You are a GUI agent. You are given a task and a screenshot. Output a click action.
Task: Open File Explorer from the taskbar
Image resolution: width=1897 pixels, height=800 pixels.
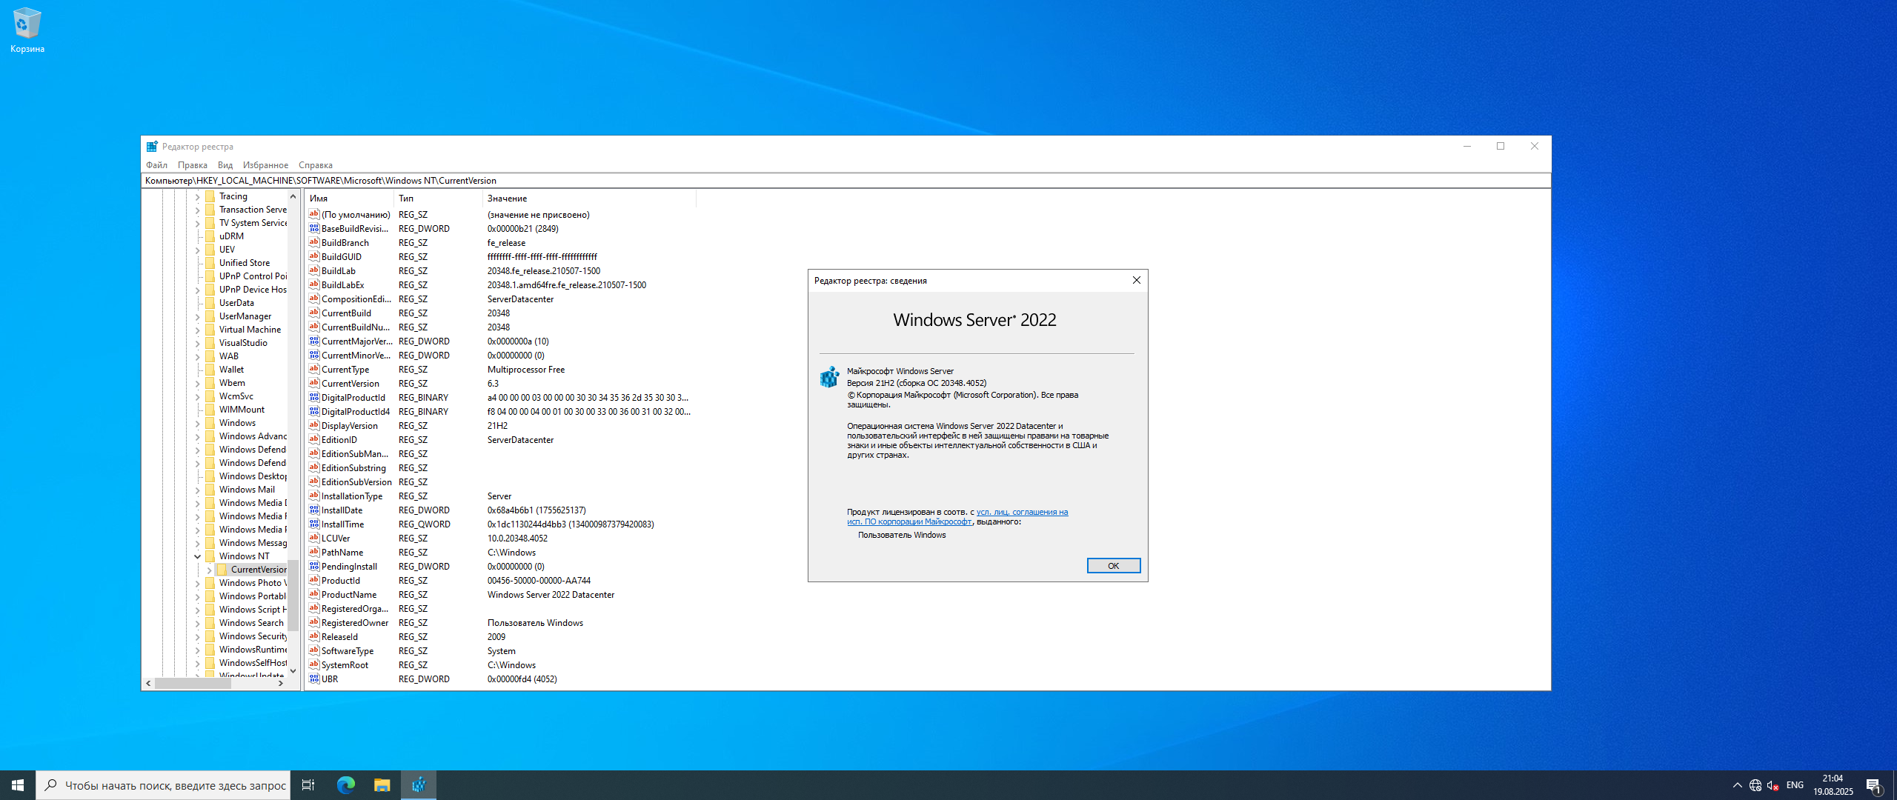[382, 785]
